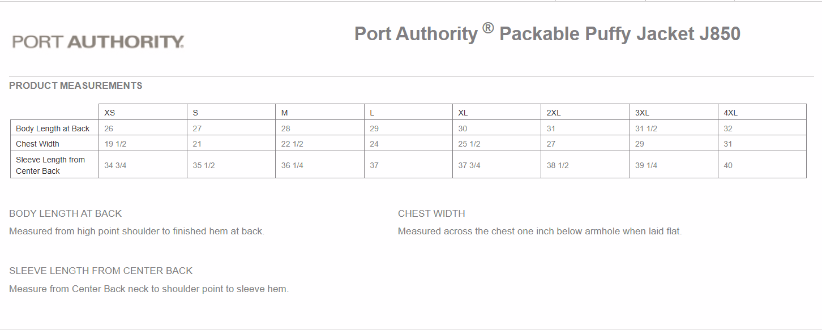Click the Sleeve Length from Center Back description heading

pos(101,271)
